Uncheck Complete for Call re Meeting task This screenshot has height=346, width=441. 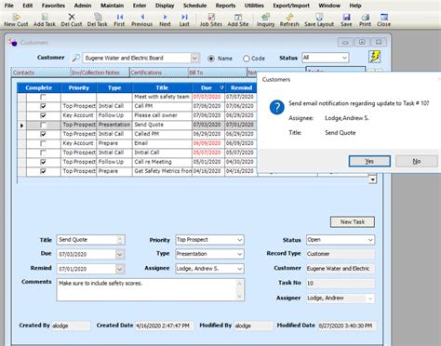43,162
